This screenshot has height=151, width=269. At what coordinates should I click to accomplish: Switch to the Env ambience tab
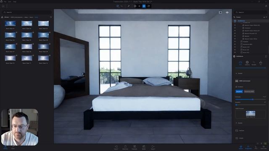tap(240, 63)
